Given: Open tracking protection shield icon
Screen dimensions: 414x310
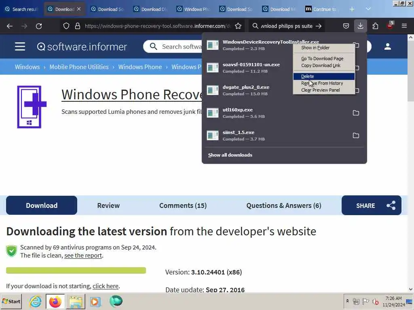Looking at the screenshot, I should [x=66, y=26].
